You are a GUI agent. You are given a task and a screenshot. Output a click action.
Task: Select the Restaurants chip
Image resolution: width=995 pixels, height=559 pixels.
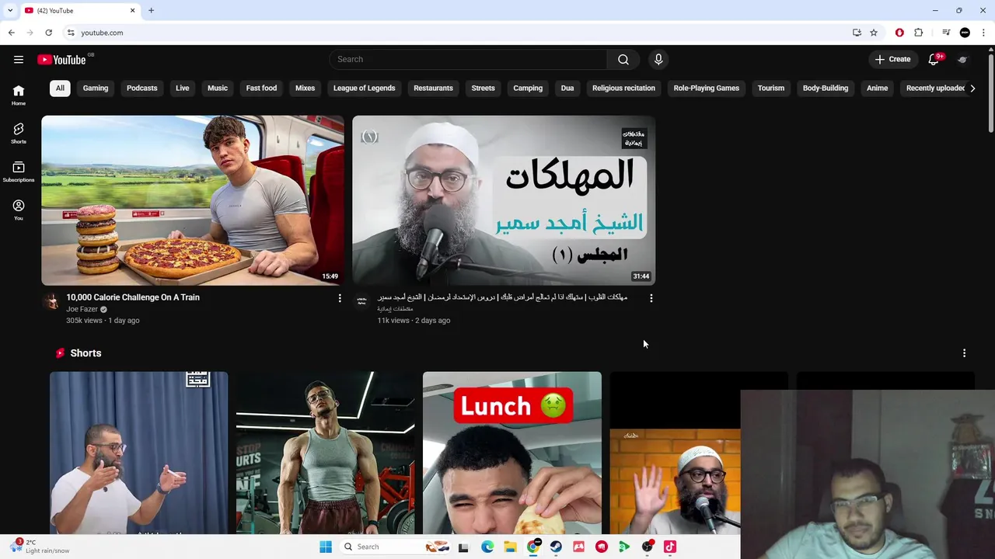[433, 89]
